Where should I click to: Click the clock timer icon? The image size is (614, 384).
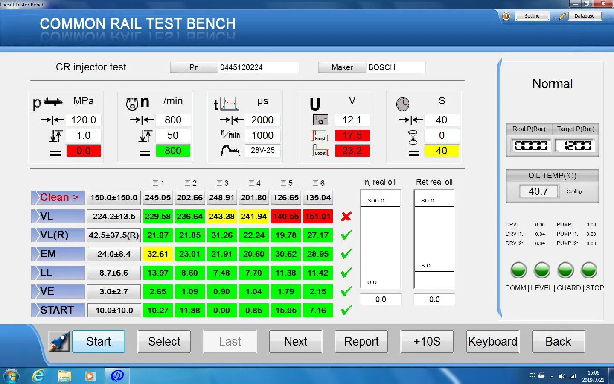coord(402,104)
